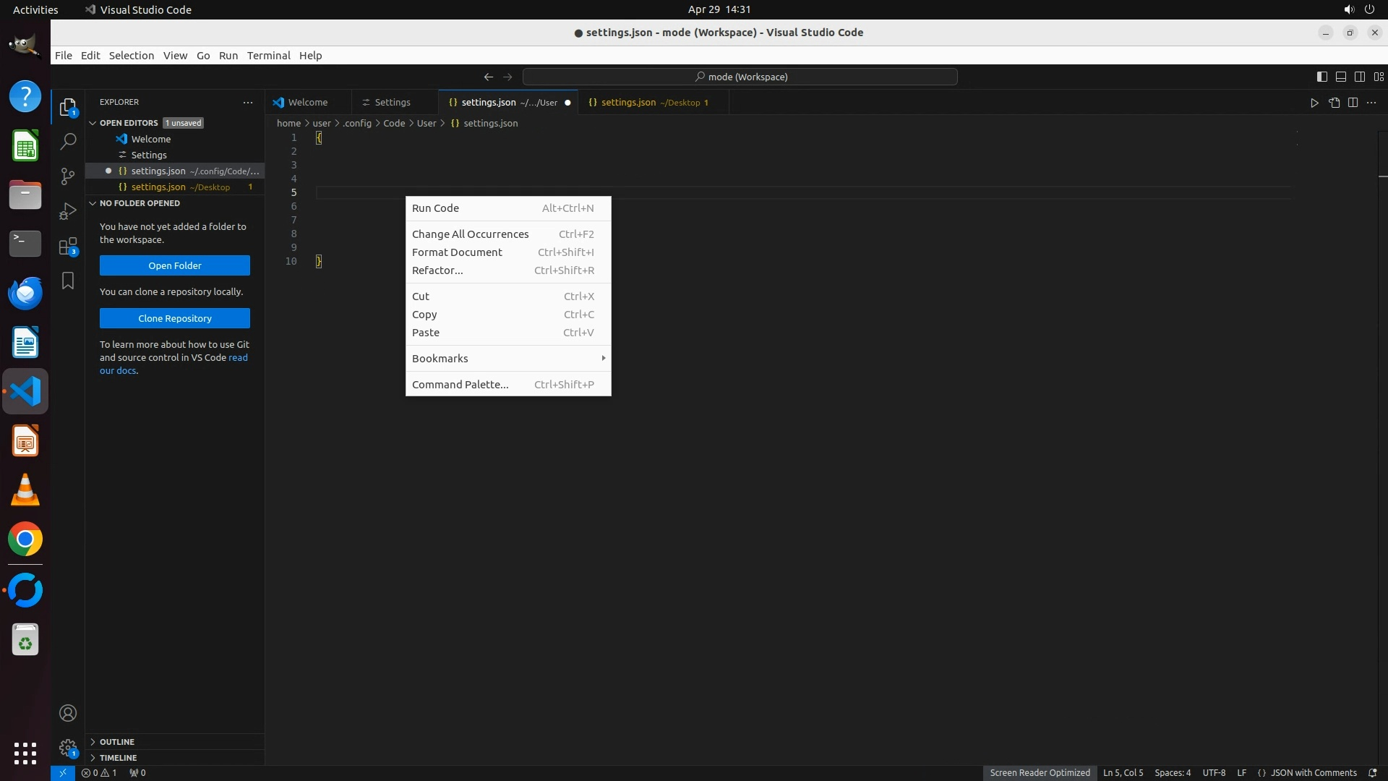Expand the Outline section
The width and height of the screenshot is (1388, 781).
pyautogui.click(x=117, y=742)
